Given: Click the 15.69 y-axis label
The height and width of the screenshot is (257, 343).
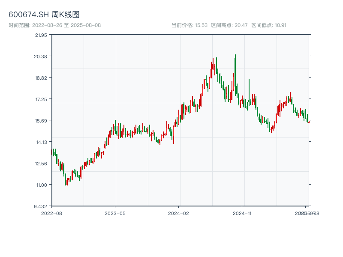Looking at the screenshot, I should pyautogui.click(x=41, y=121).
